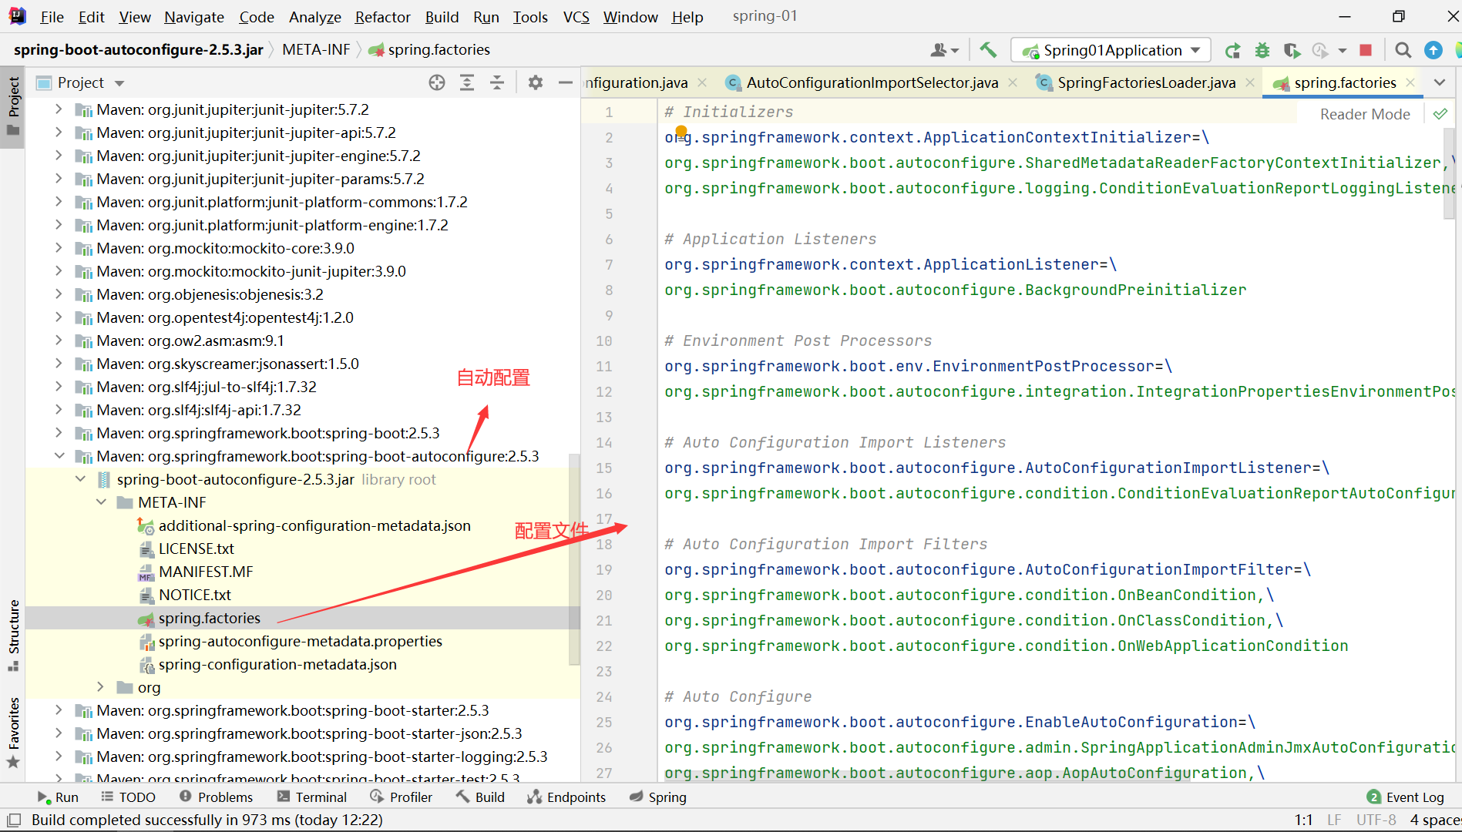Collapse all nodes in Project panel
This screenshot has width=1462, height=832.
tap(497, 82)
